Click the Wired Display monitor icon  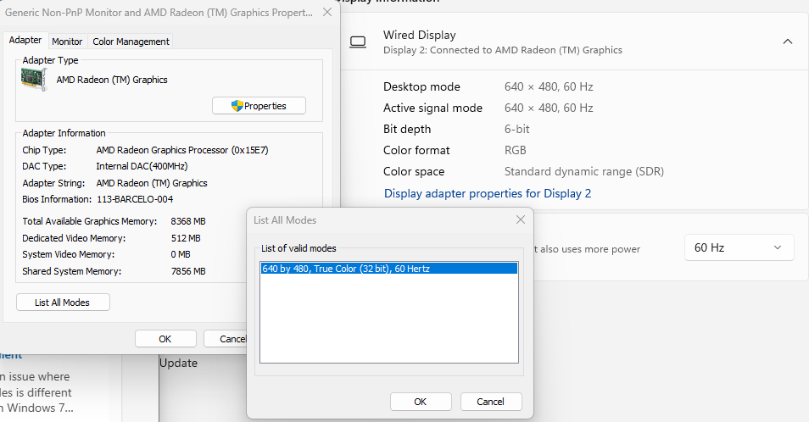pyautogui.click(x=358, y=42)
